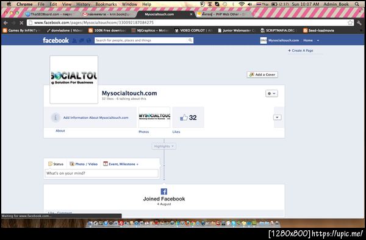Viewport: 366px width, 240px height.
Task: Switch to the ThaiSEOBoard.com tab
Action: click(51, 14)
